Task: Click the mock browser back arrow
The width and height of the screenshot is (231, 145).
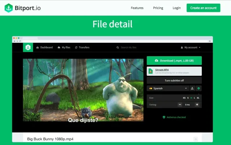Action: pyautogui.click(x=14, y=41)
